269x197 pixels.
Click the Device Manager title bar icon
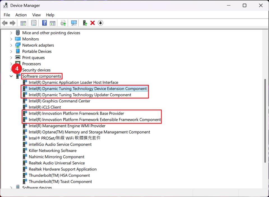coord(6,6)
